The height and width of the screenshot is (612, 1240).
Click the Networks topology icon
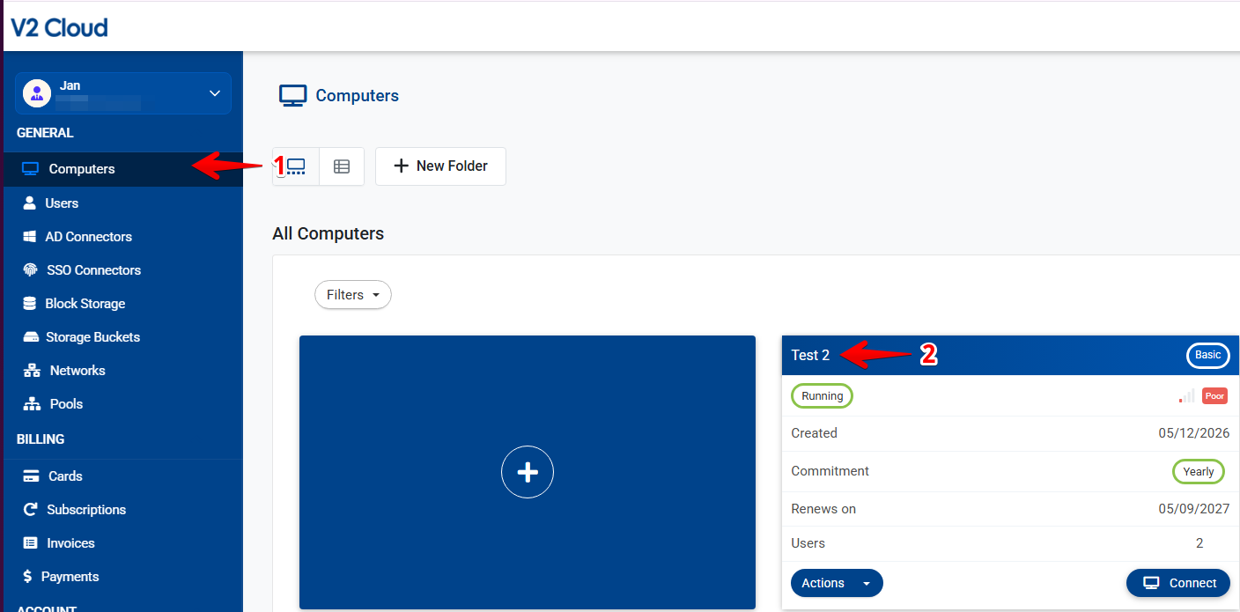point(32,371)
